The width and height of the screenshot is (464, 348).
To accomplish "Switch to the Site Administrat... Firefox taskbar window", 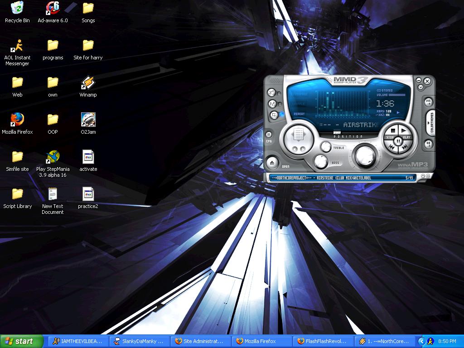I will 201,341.
